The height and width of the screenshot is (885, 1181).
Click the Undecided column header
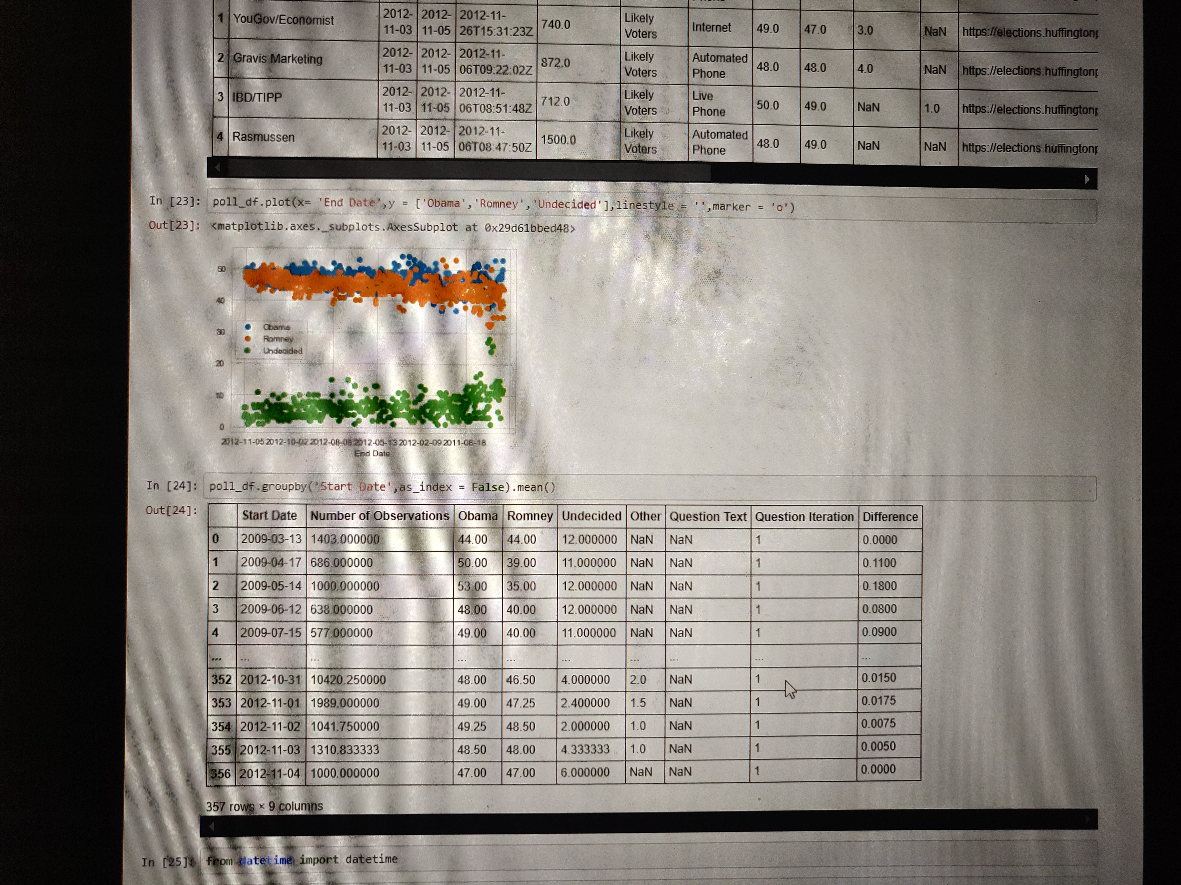(591, 517)
